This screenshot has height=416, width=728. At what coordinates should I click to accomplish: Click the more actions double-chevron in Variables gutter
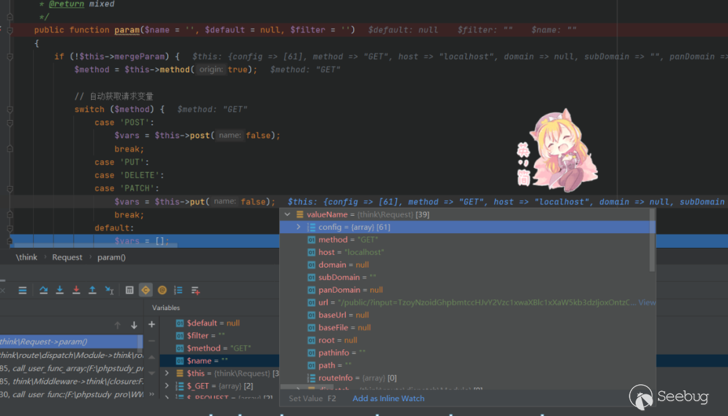(x=152, y=394)
